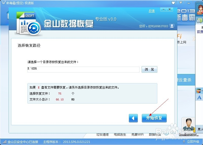Image resolution: width=203 pixels, height=145 pixels.
Task: Click the 专业版 v3.0 label
Action: 106,19
